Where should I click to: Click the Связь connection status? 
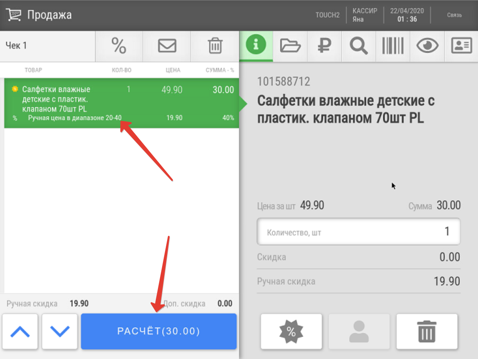click(454, 15)
